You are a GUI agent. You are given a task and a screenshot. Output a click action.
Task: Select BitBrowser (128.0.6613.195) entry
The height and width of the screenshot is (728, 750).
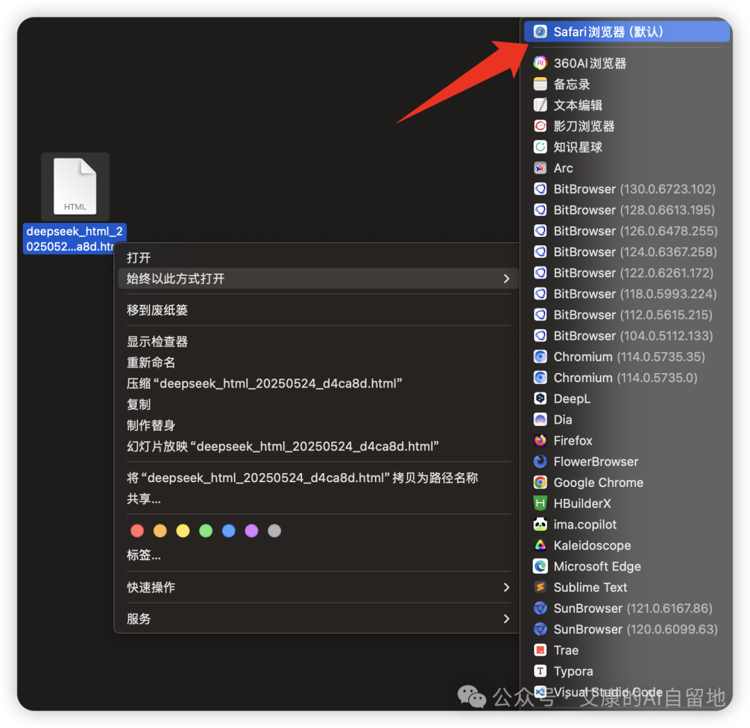(x=626, y=210)
